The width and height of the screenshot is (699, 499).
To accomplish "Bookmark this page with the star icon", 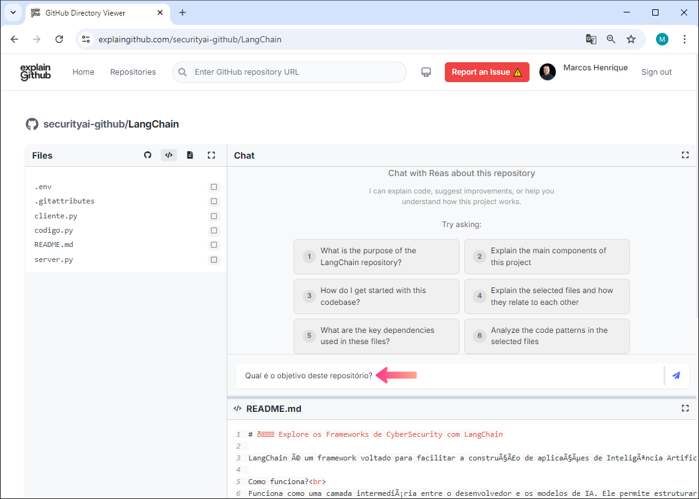I will 631,39.
